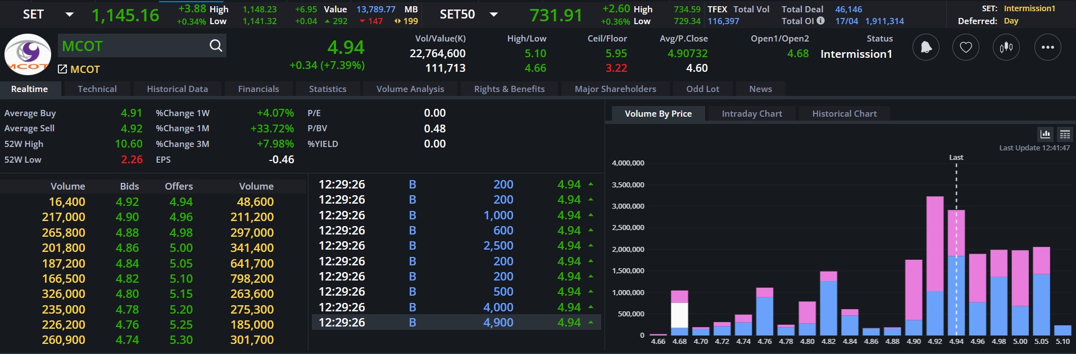
Task: Select bid price 4.88 in Bids column
Action: 128,232
